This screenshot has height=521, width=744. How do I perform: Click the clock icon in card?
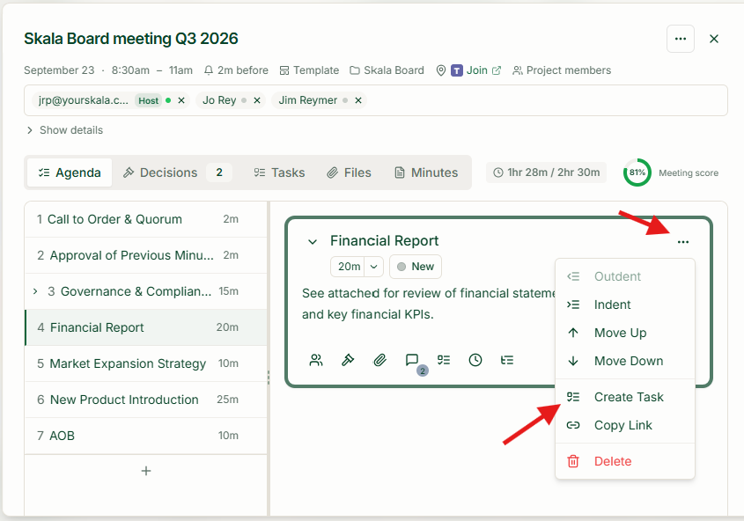click(475, 360)
